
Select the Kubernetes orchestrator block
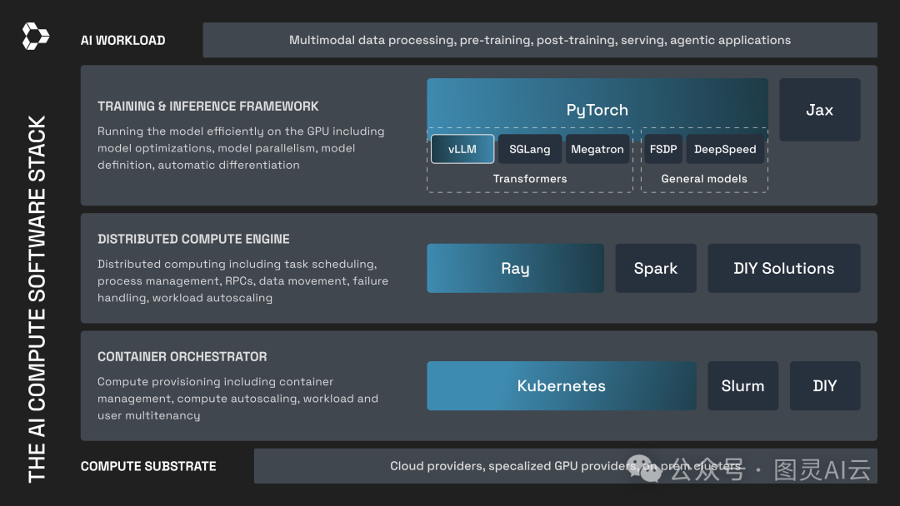tap(562, 385)
